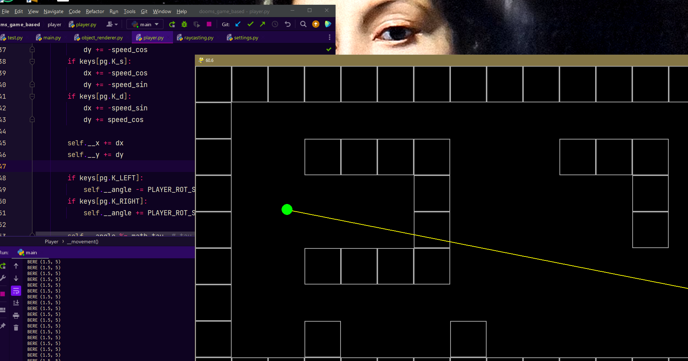
Task: Open run settings with the wrench icon
Action: (x=3, y=278)
